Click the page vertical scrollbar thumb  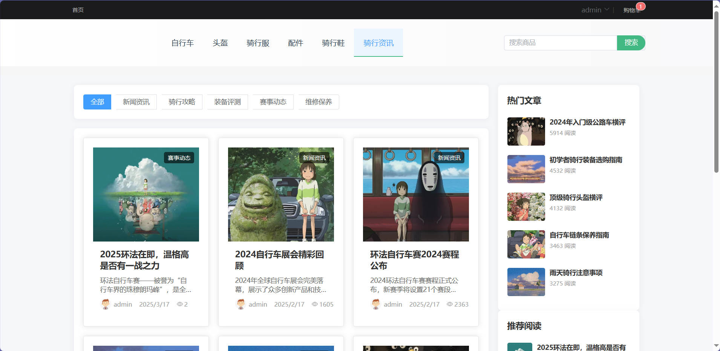[x=716, y=91]
